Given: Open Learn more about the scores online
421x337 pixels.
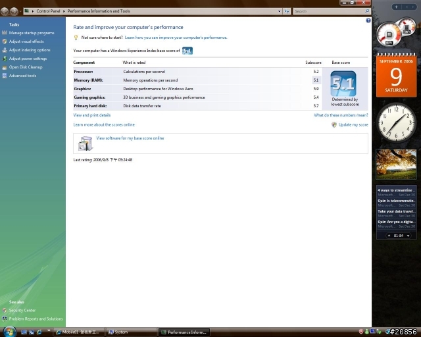Looking at the screenshot, I should click(x=104, y=124).
